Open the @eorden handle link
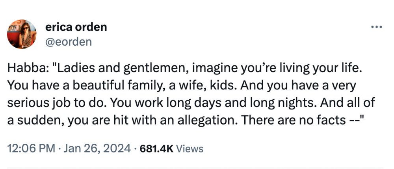The height and width of the screenshot is (169, 394). pyautogui.click(x=68, y=42)
